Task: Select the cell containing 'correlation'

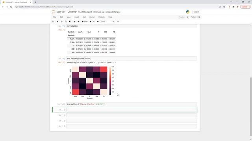Action: pyautogui.click(x=132, y=26)
